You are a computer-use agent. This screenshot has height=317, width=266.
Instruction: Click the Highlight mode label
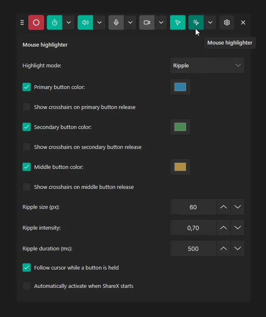coord(42,65)
